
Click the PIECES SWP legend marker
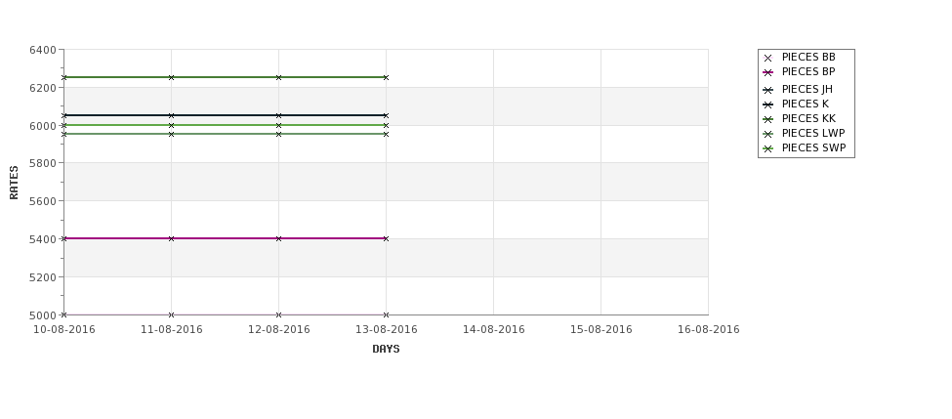point(767,148)
